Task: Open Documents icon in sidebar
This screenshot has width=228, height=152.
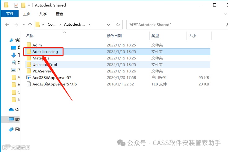Action: tap(14, 63)
